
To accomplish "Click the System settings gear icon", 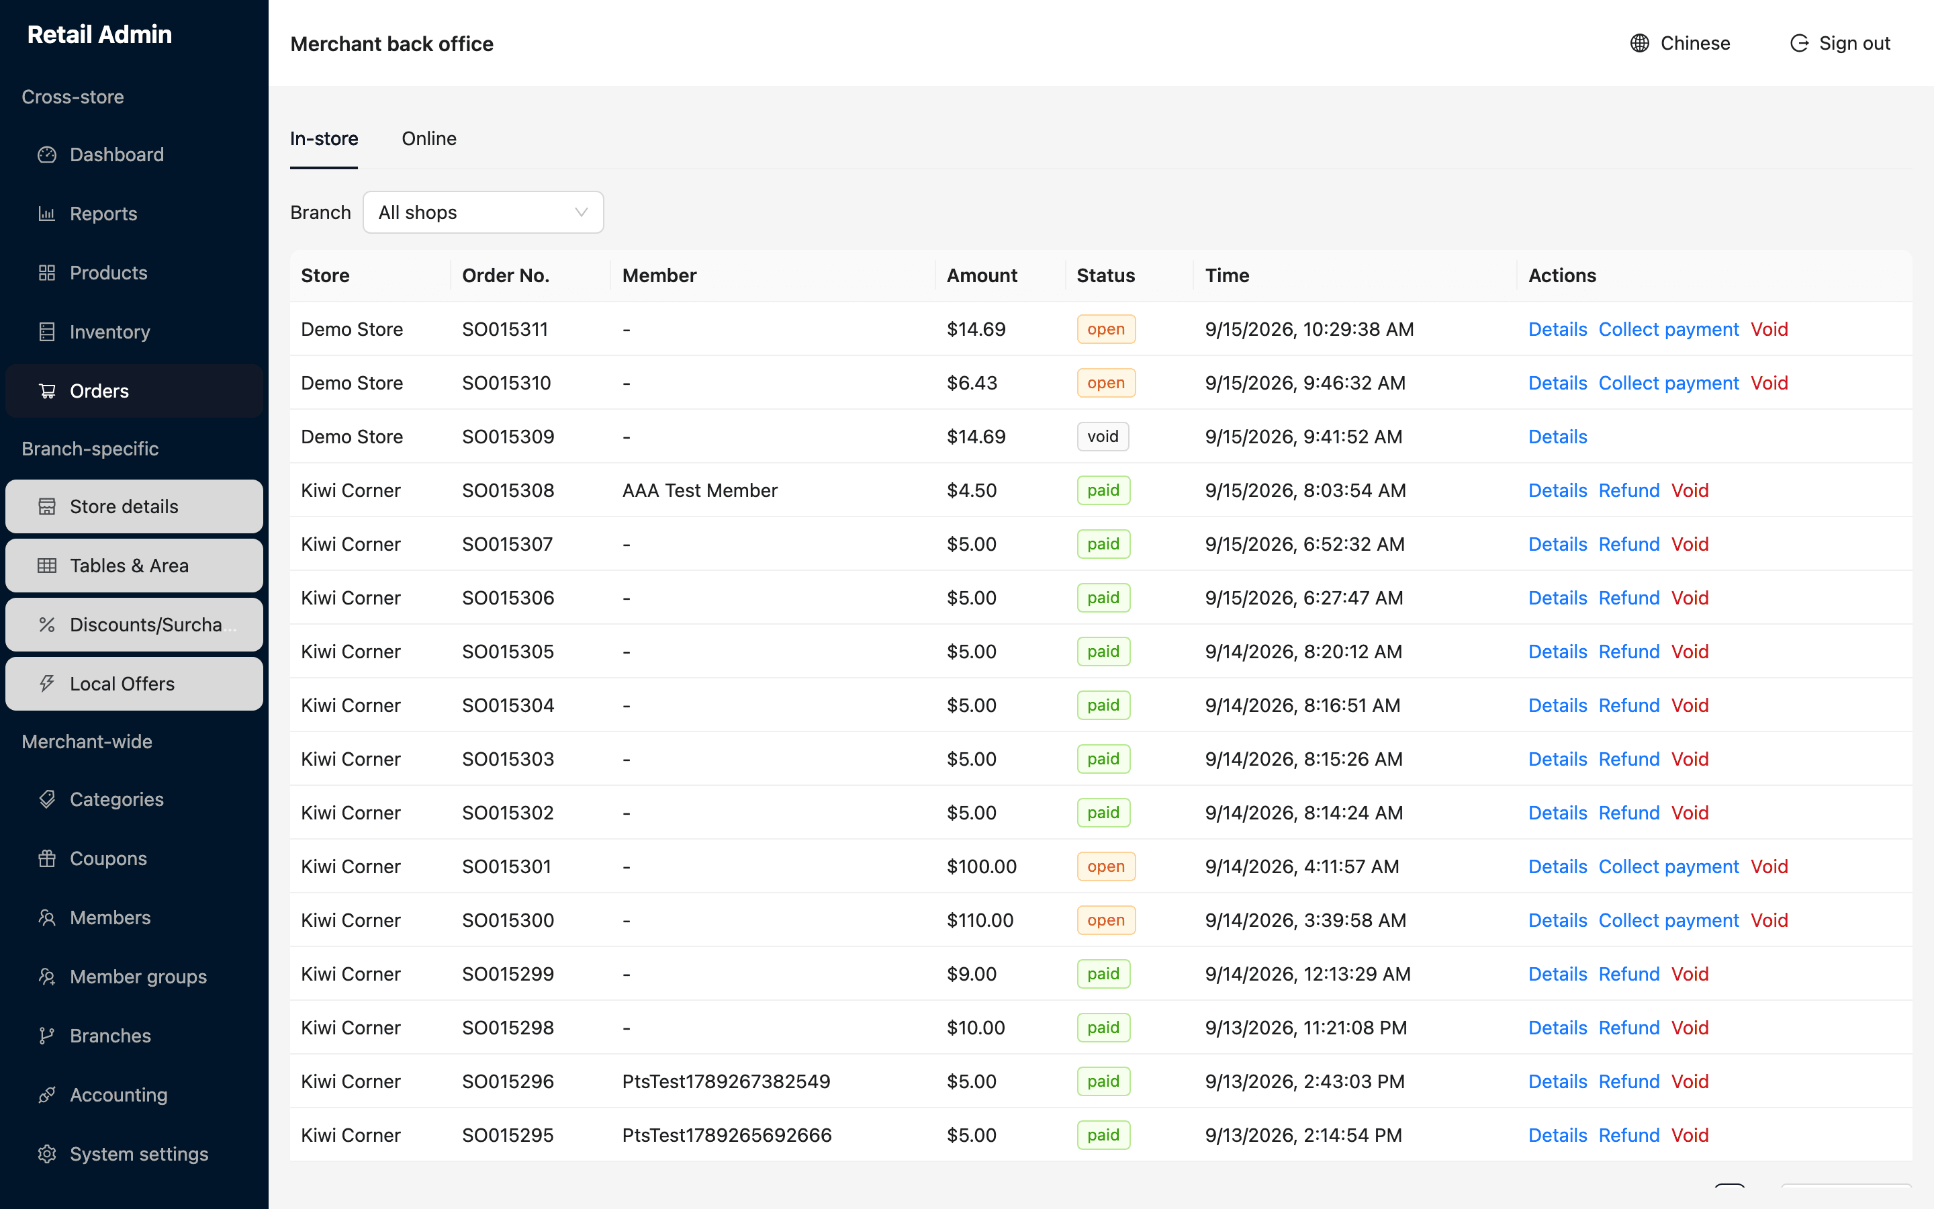I will pos(47,1155).
